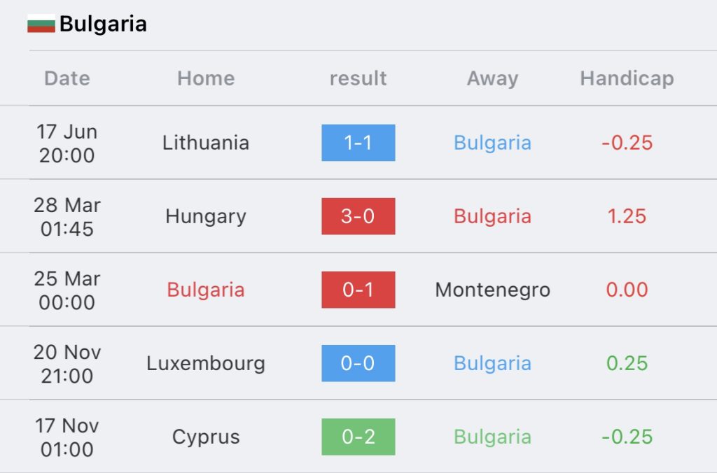Click the result column header
Screen dimensions: 717x473
(x=358, y=78)
